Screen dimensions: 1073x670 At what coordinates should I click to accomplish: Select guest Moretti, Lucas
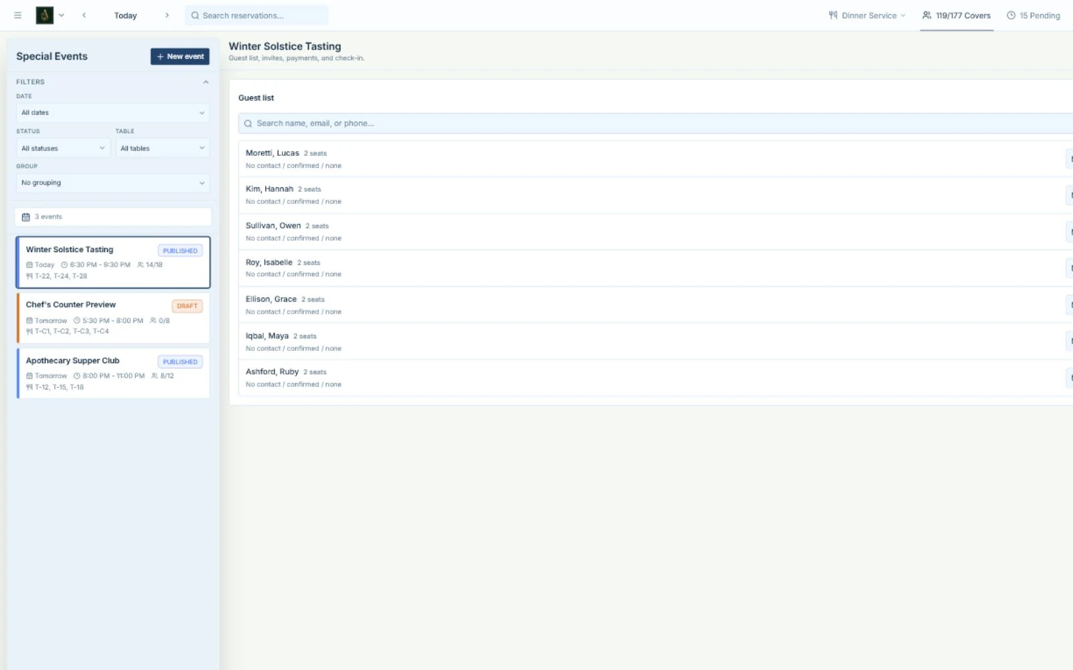655,159
